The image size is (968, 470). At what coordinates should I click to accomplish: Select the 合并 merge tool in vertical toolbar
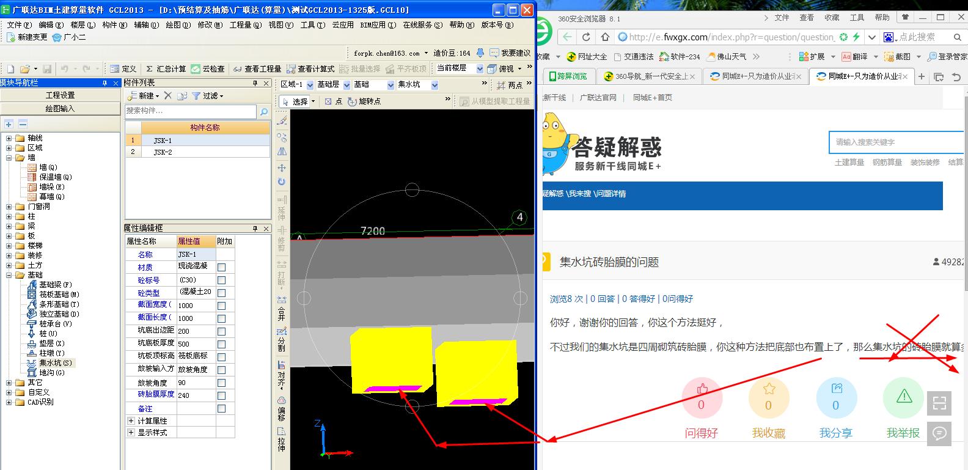coord(282,309)
